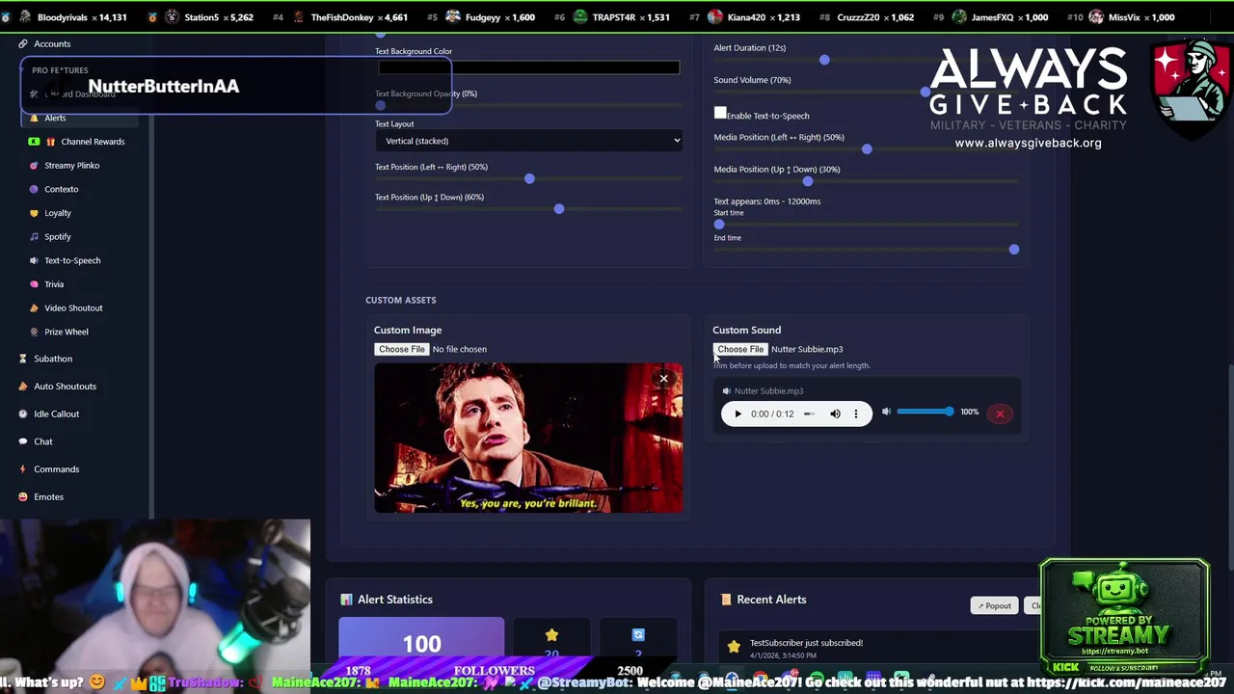Image resolution: width=1234 pixels, height=694 pixels.
Task: Click the Accounts link icon
Action: (x=23, y=43)
